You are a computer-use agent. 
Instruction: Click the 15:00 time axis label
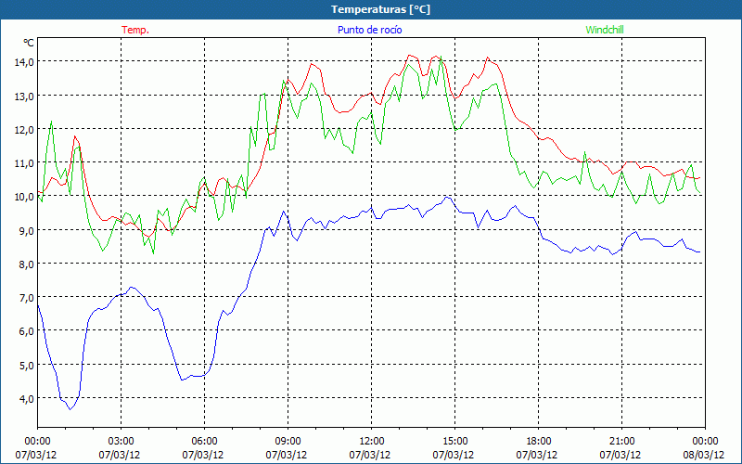[x=454, y=442]
